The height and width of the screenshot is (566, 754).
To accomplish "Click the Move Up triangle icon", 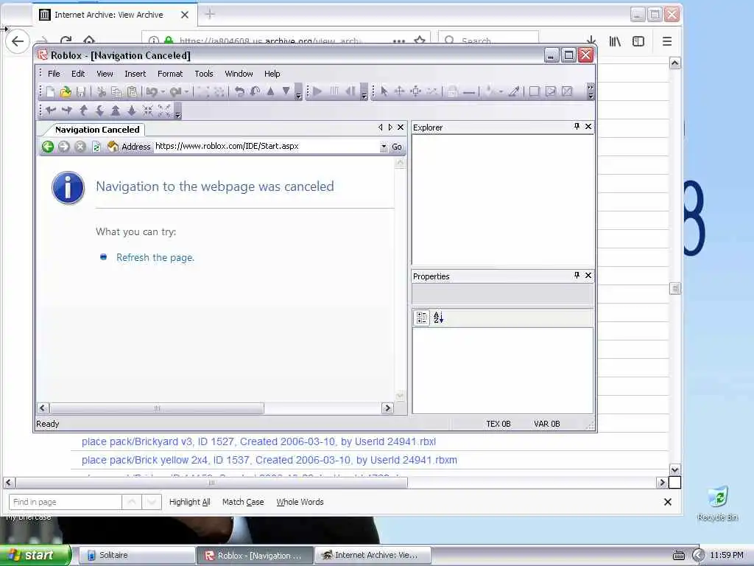I will tap(271, 91).
